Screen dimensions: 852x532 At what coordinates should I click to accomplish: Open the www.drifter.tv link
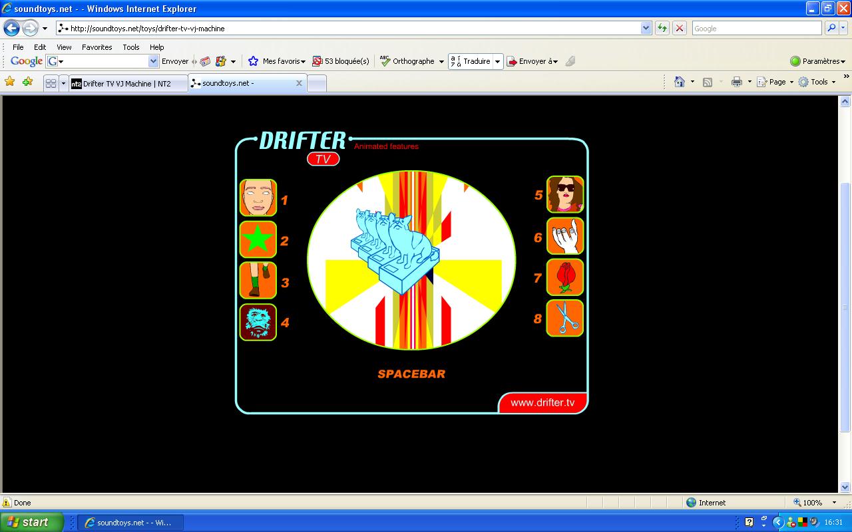click(x=542, y=403)
